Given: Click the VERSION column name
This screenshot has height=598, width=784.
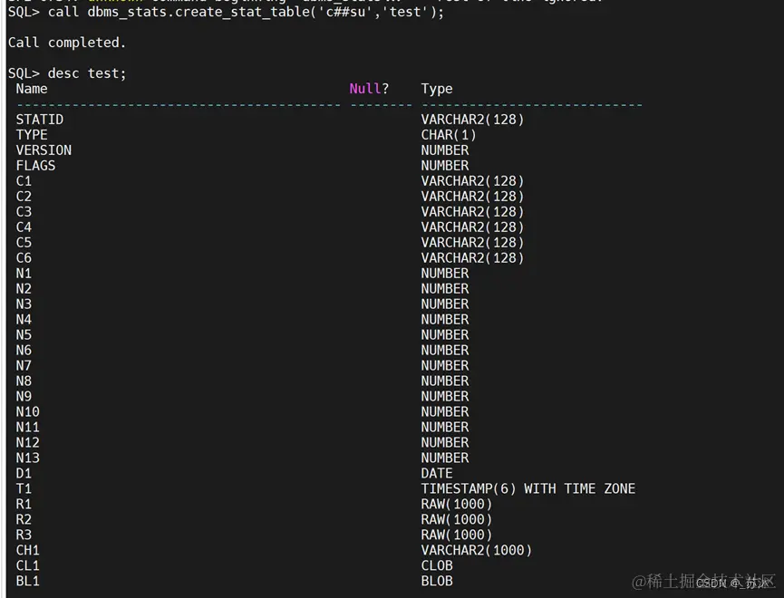Looking at the screenshot, I should (x=44, y=150).
